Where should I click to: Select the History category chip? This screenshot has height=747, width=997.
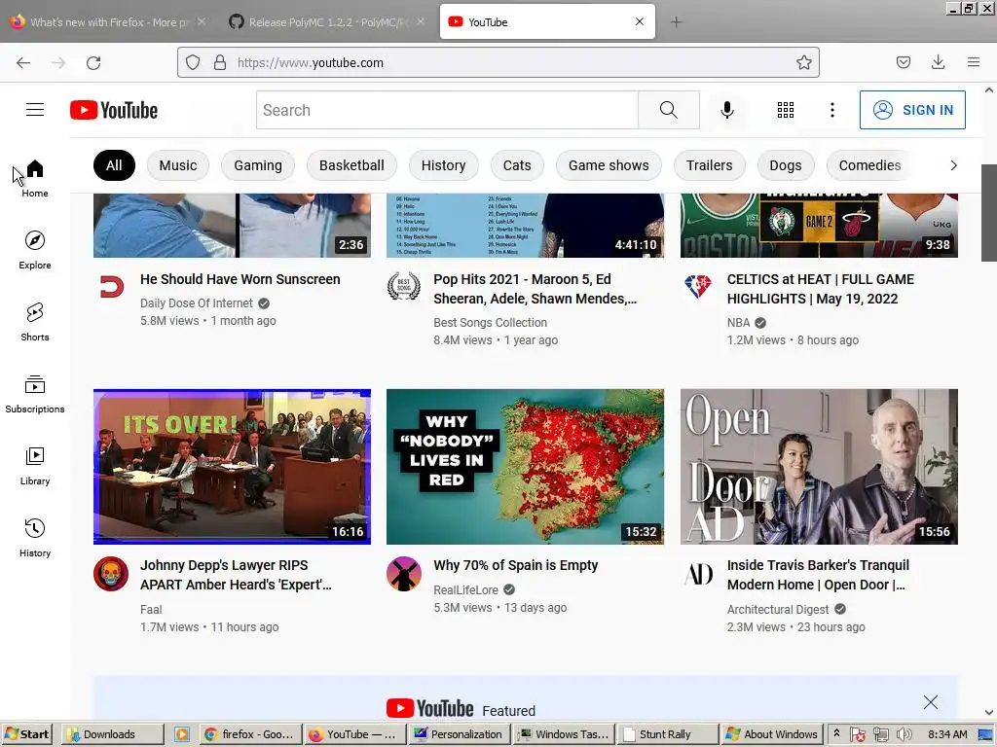pos(443,165)
